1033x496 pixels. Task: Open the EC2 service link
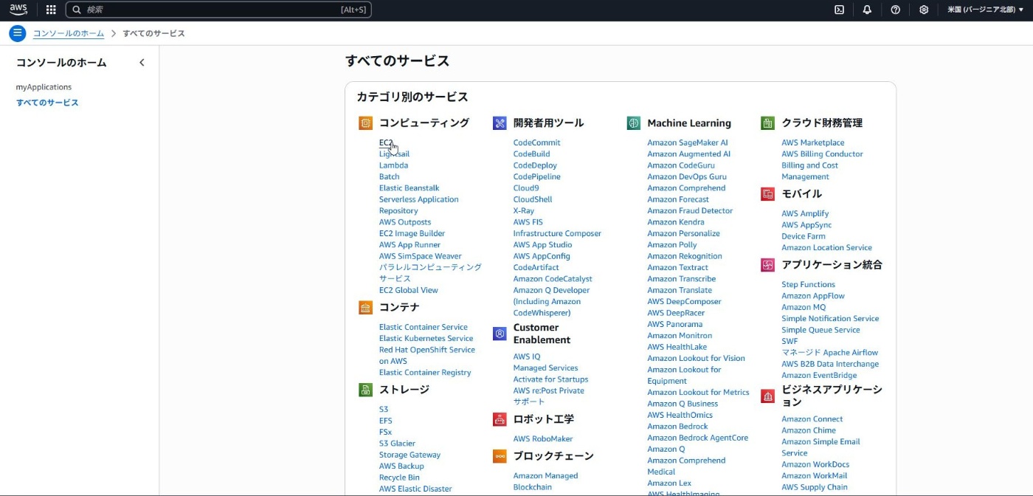(386, 142)
